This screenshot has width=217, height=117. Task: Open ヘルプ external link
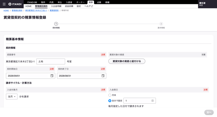[x=88, y=6]
